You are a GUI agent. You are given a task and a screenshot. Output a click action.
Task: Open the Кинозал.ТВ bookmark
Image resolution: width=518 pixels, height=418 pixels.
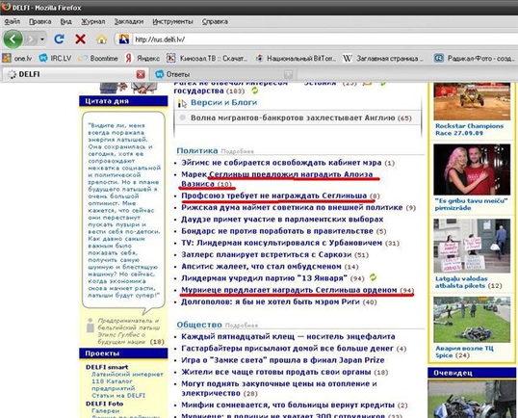pyautogui.click(x=207, y=59)
